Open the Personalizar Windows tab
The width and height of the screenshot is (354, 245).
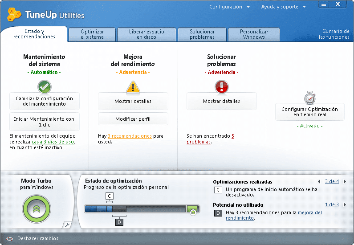254,34
